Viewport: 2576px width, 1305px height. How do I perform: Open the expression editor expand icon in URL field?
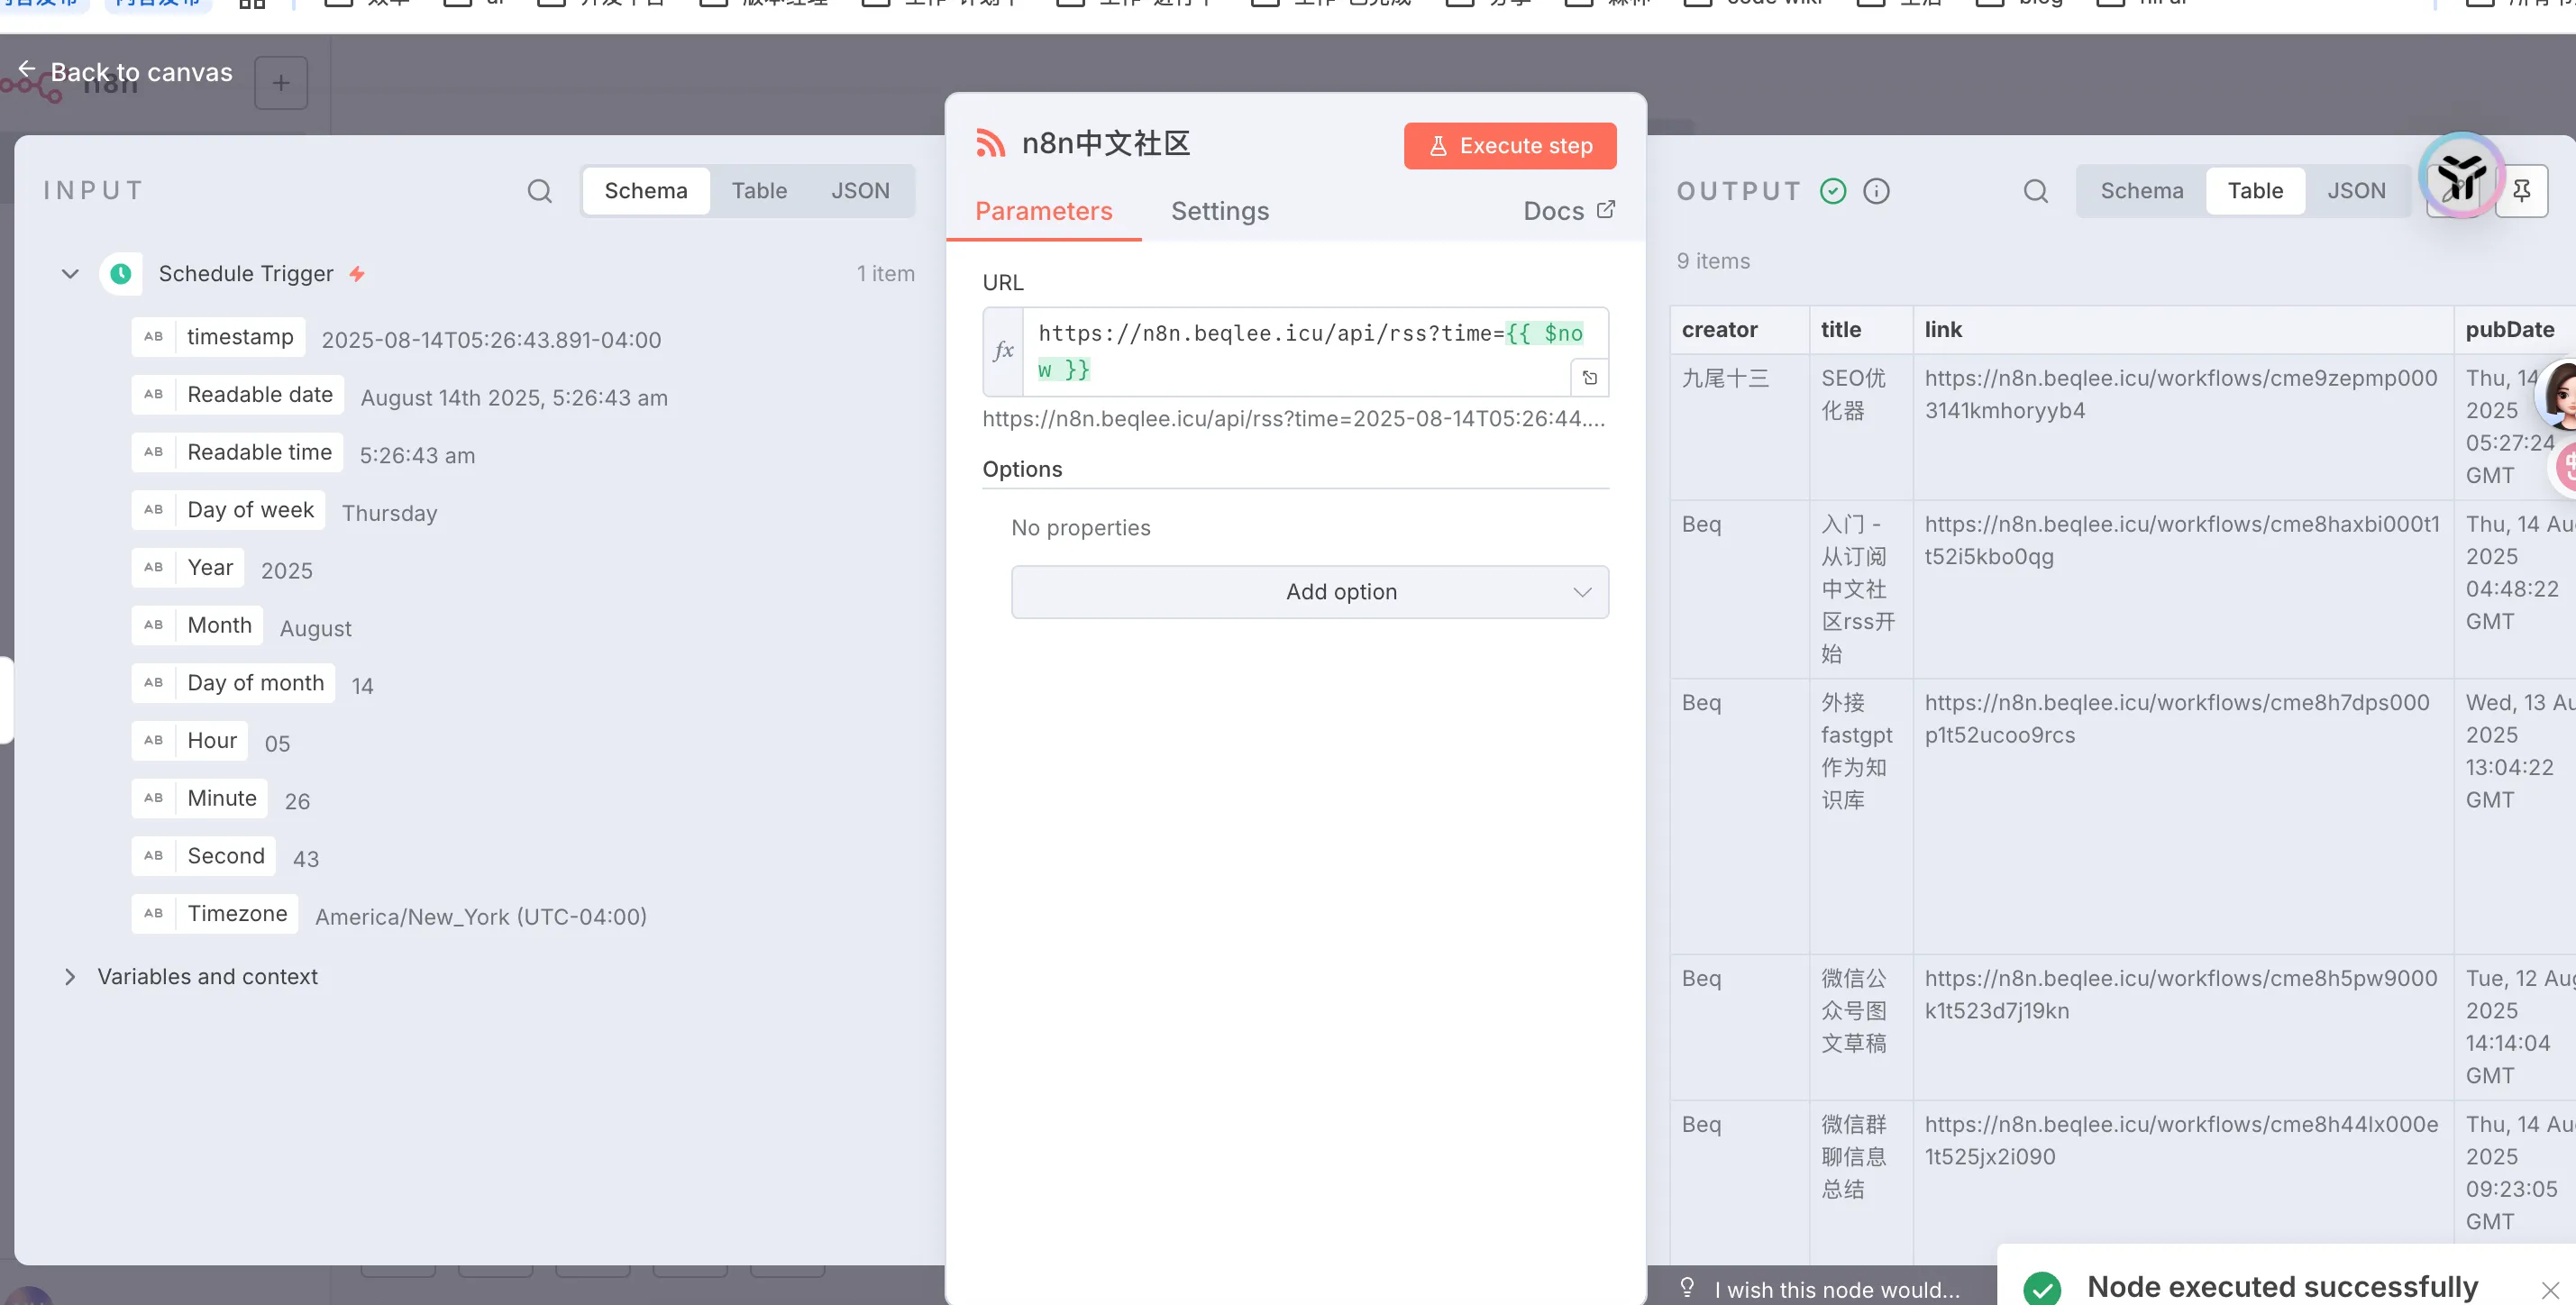(1590, 378)
